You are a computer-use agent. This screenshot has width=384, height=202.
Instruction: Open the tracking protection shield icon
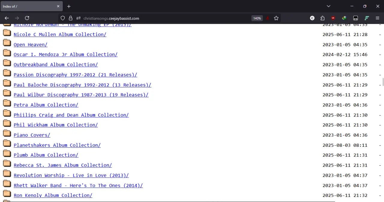coord(63,18)
